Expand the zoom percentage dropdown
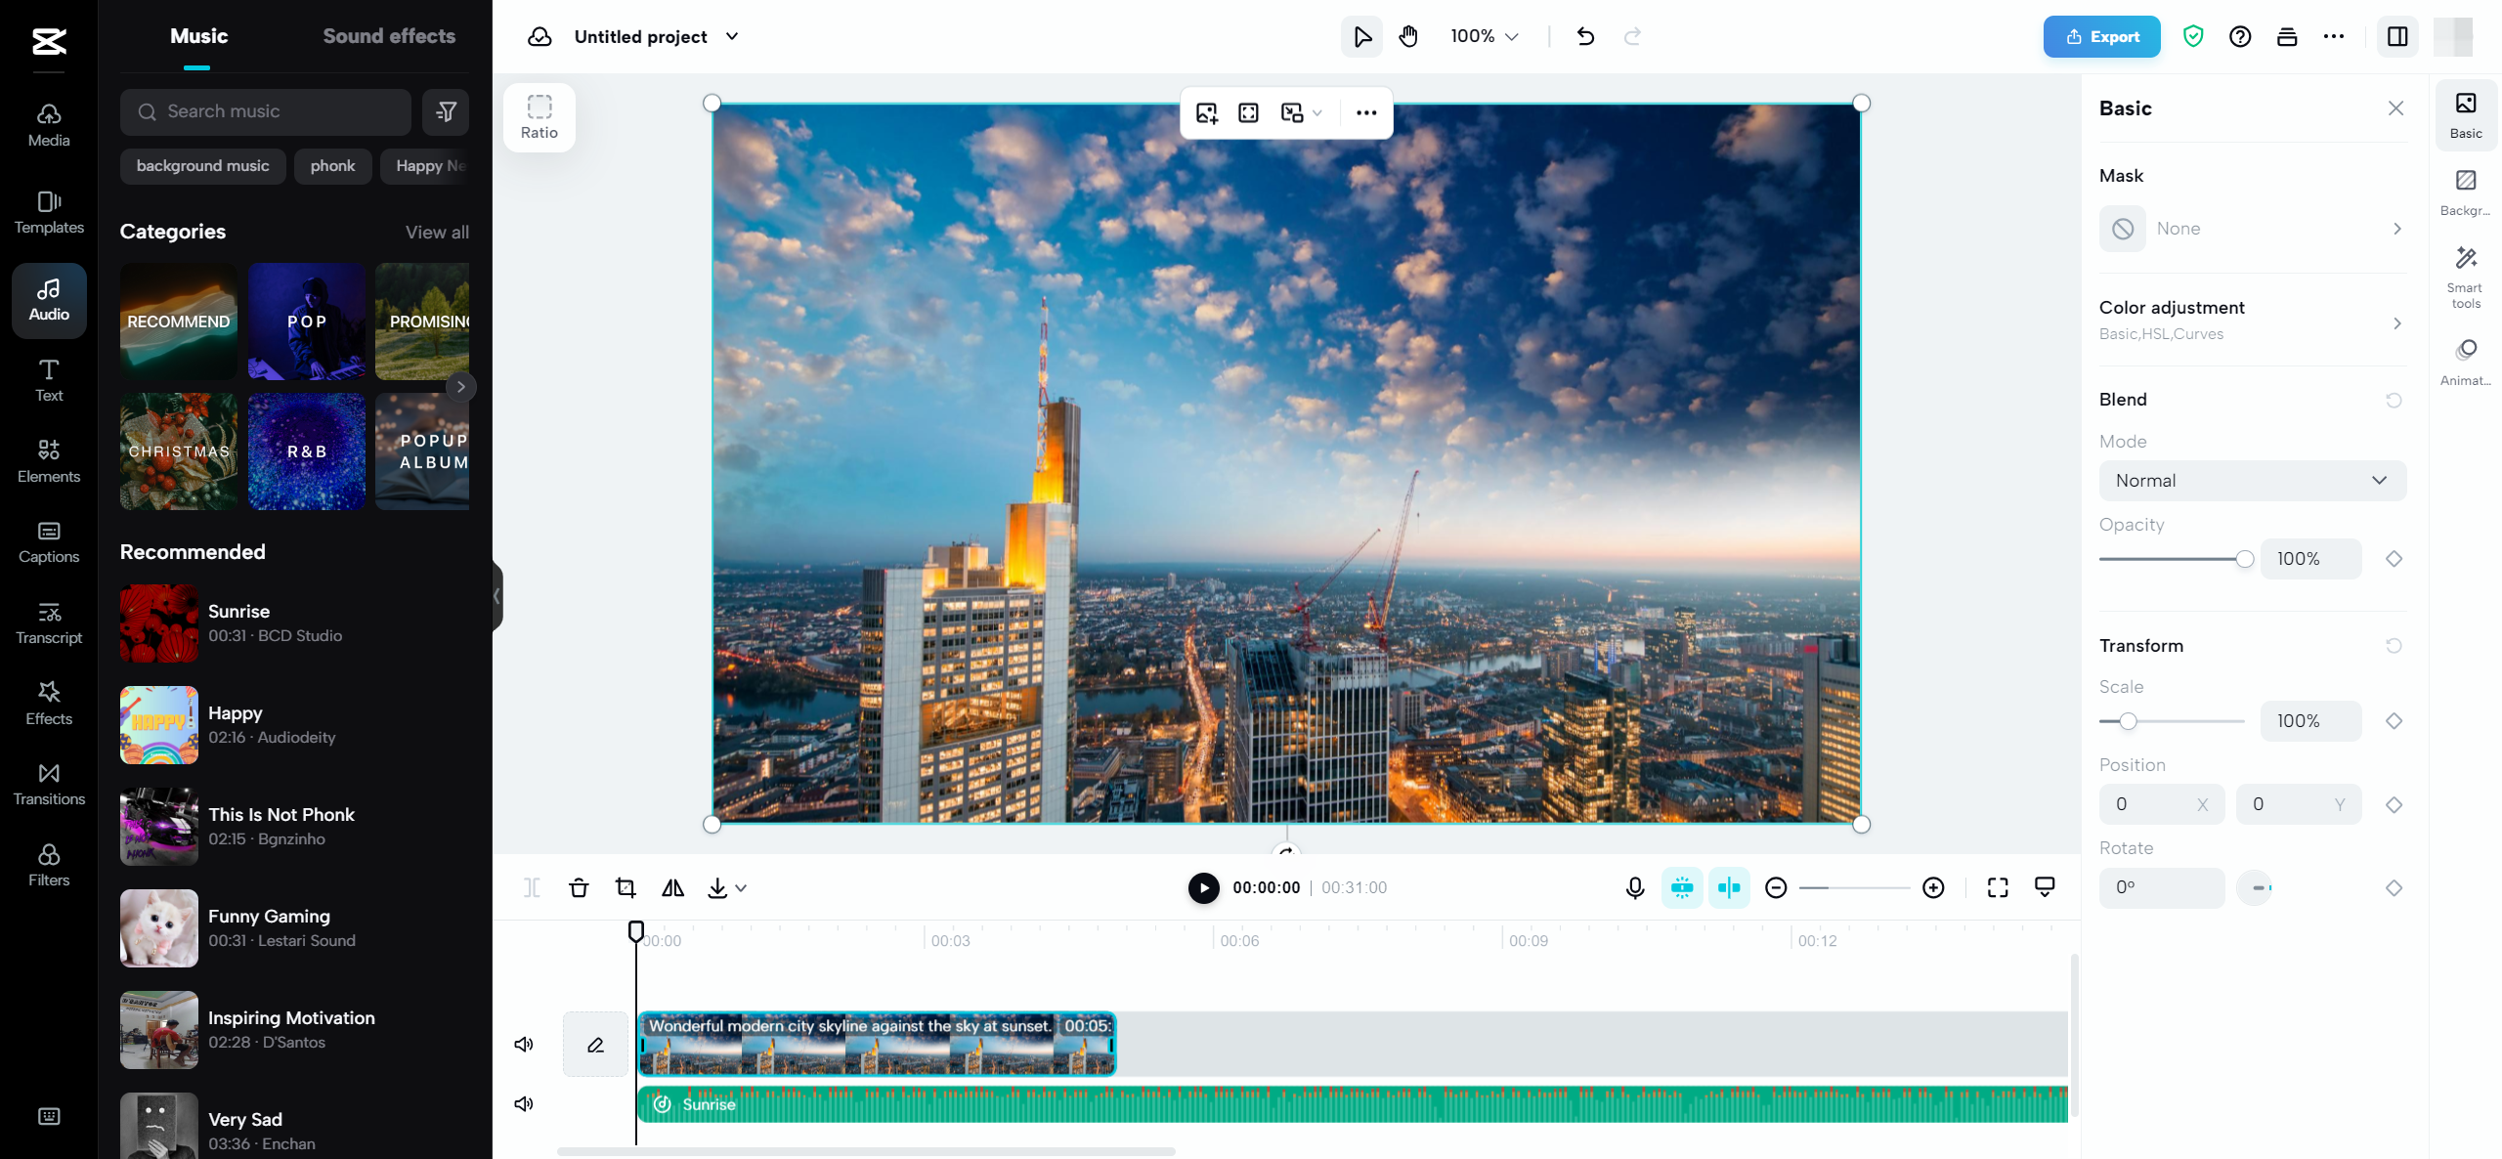Image resolution: width=2502 pixels, height=1159 pixels. (x=1484, y=37)
